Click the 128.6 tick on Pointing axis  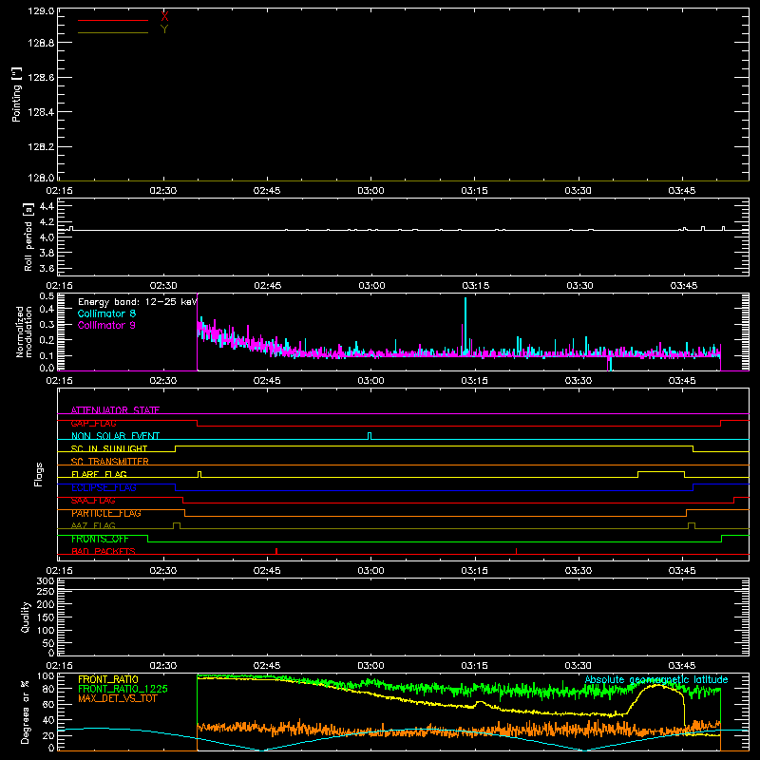click(x=41, y=78)
